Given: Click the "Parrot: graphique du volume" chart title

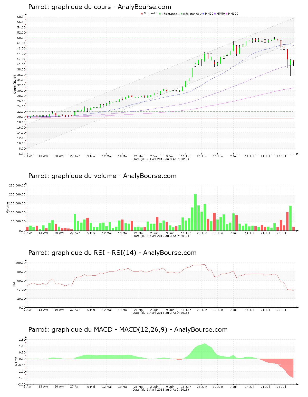Looking at the screenshot, I should coord(72,176).
